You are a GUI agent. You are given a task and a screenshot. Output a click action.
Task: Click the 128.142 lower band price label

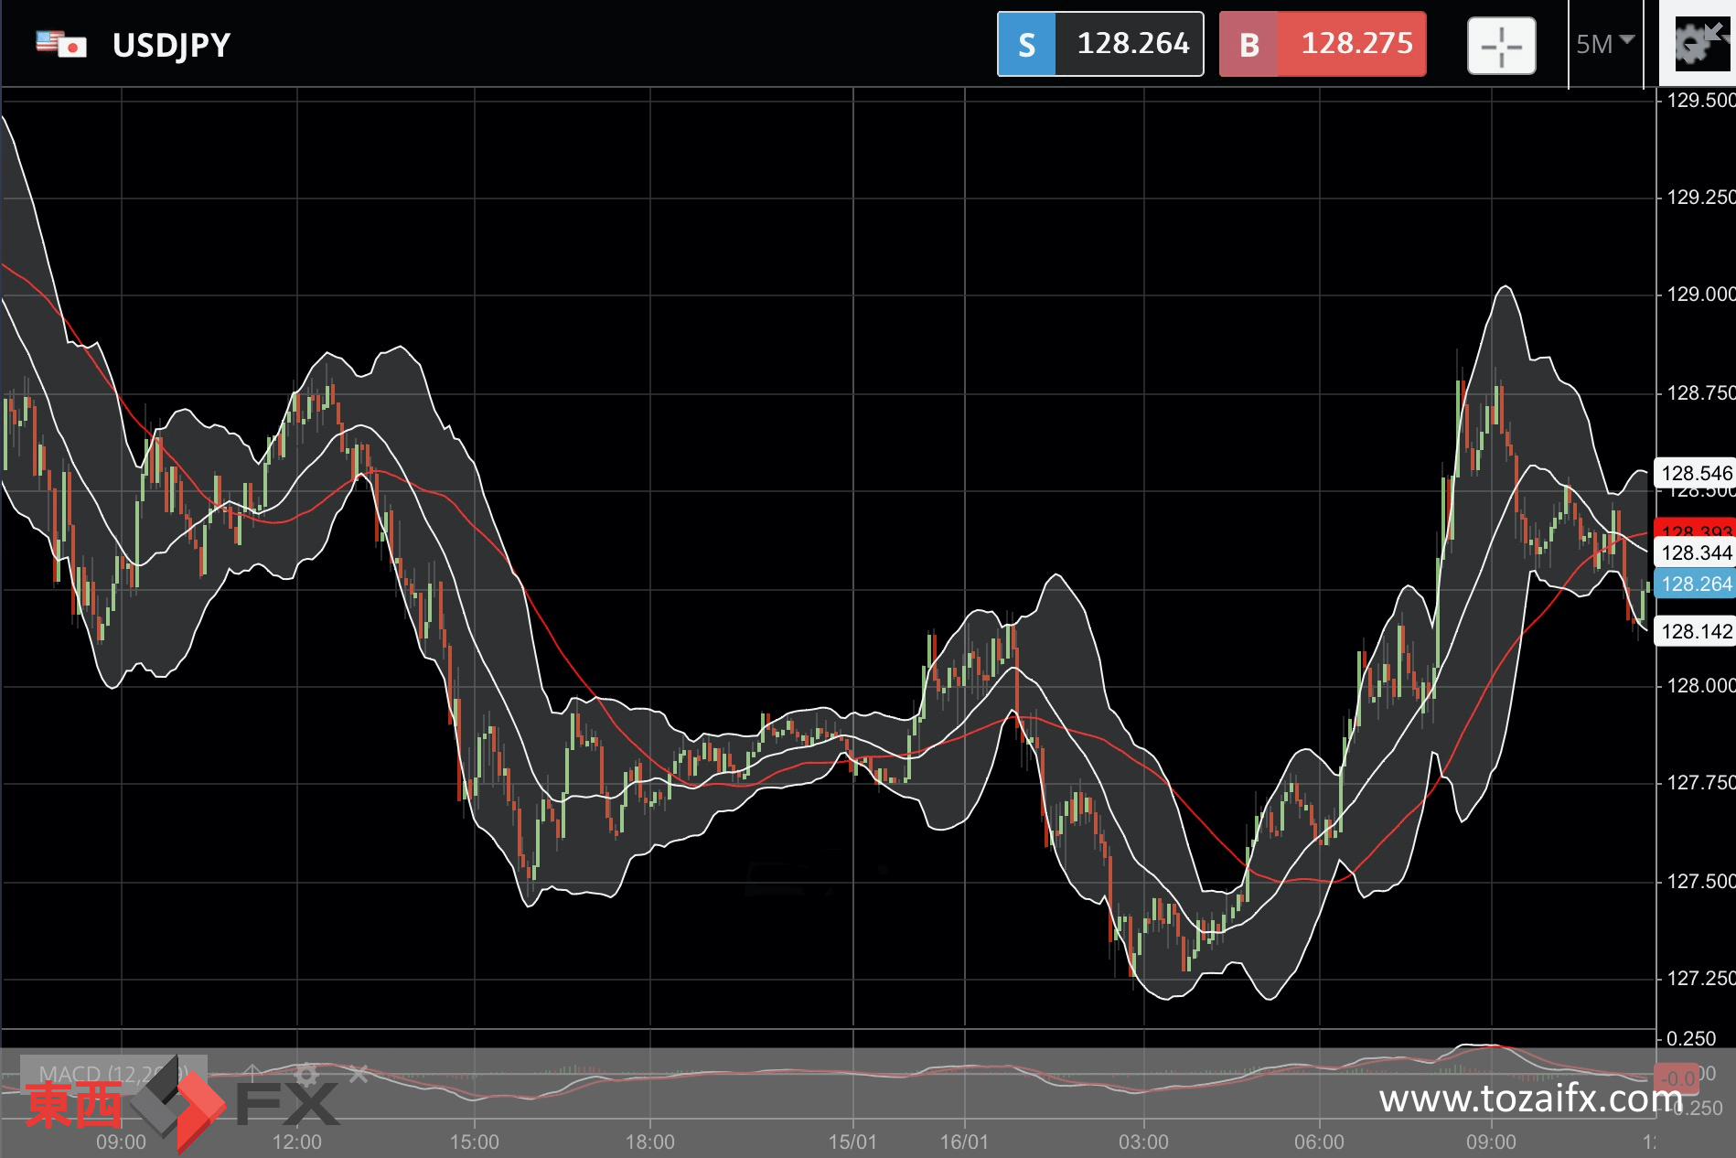[x=1696, y=631]
